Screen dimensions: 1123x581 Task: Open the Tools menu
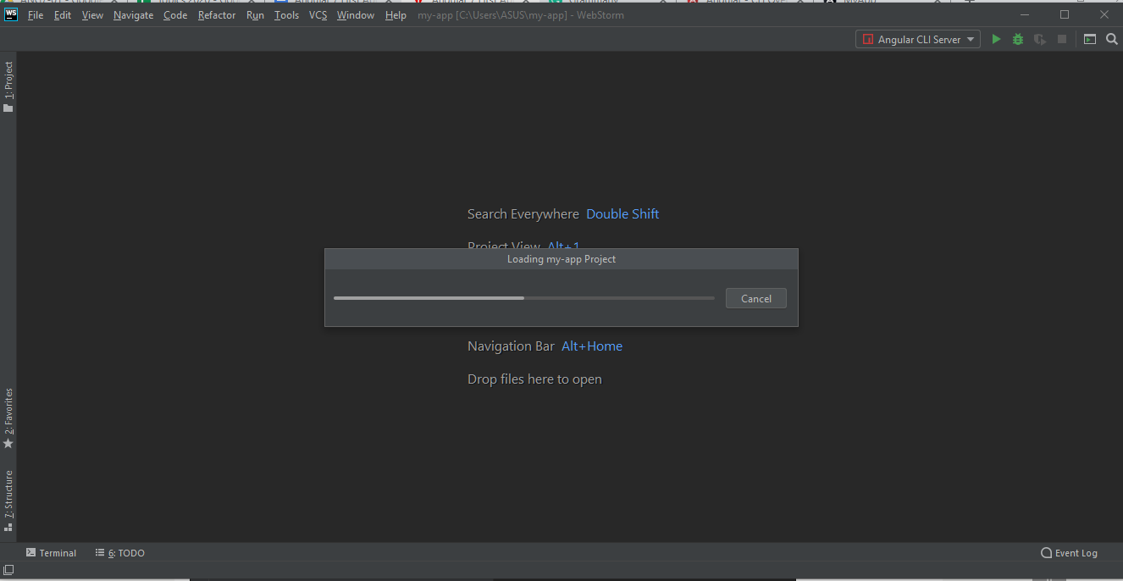pyautogui.click(x=286, y=15)
